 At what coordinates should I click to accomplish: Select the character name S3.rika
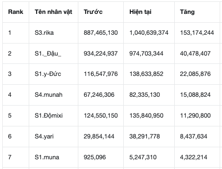44,33
